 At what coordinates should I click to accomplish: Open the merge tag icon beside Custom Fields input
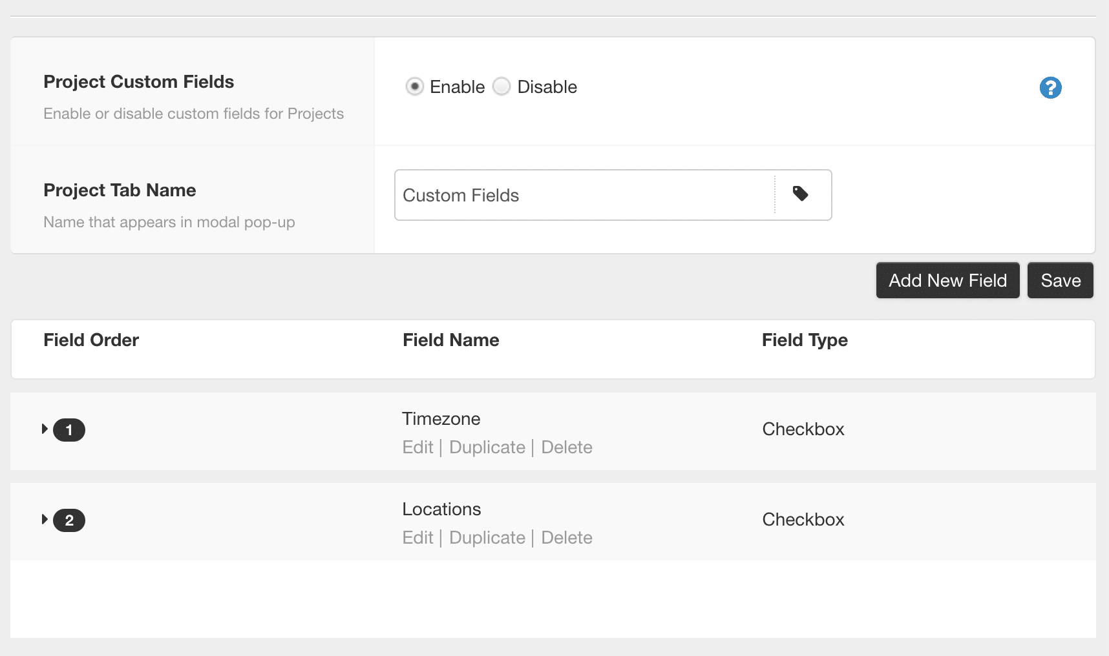[801, 194]
